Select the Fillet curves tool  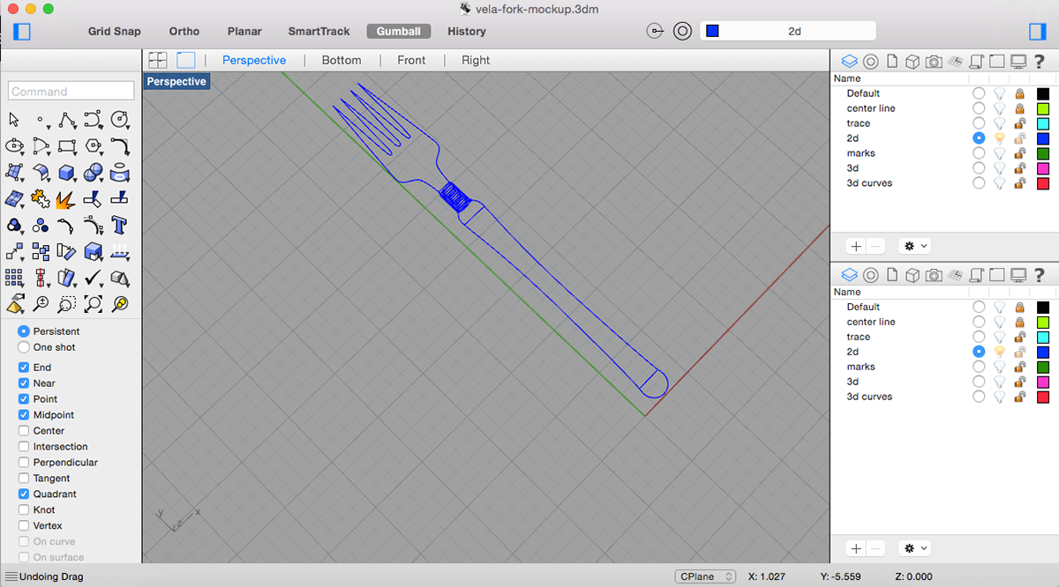point(120,145)
